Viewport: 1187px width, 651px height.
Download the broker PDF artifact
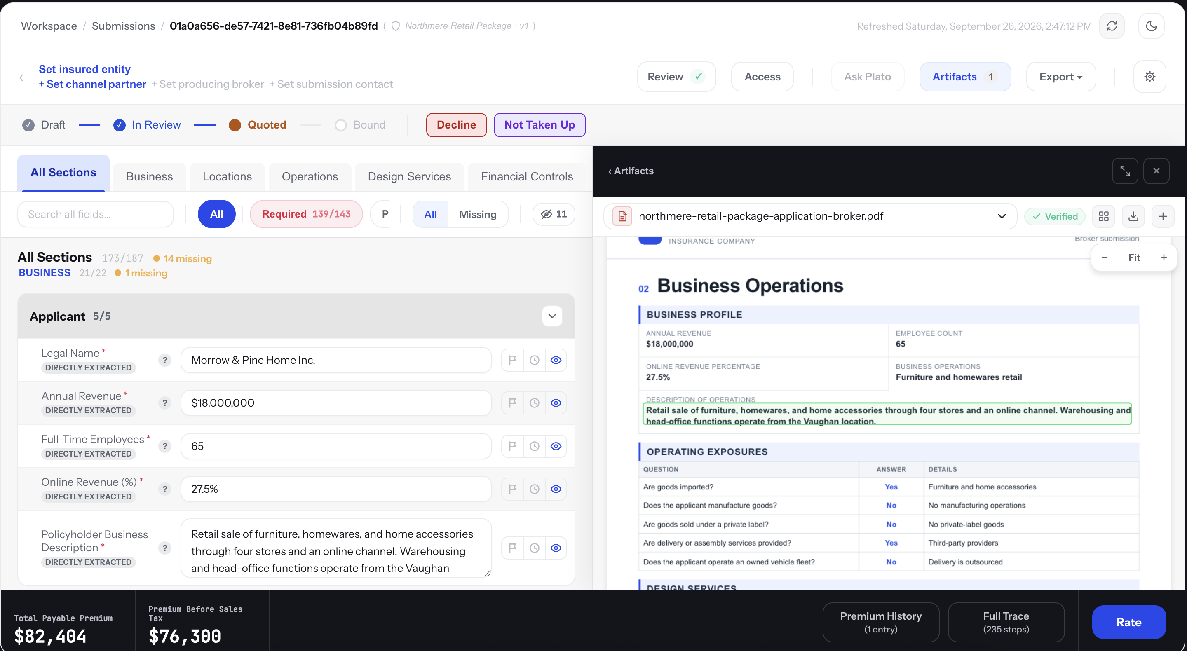(x=1133, y=216)
